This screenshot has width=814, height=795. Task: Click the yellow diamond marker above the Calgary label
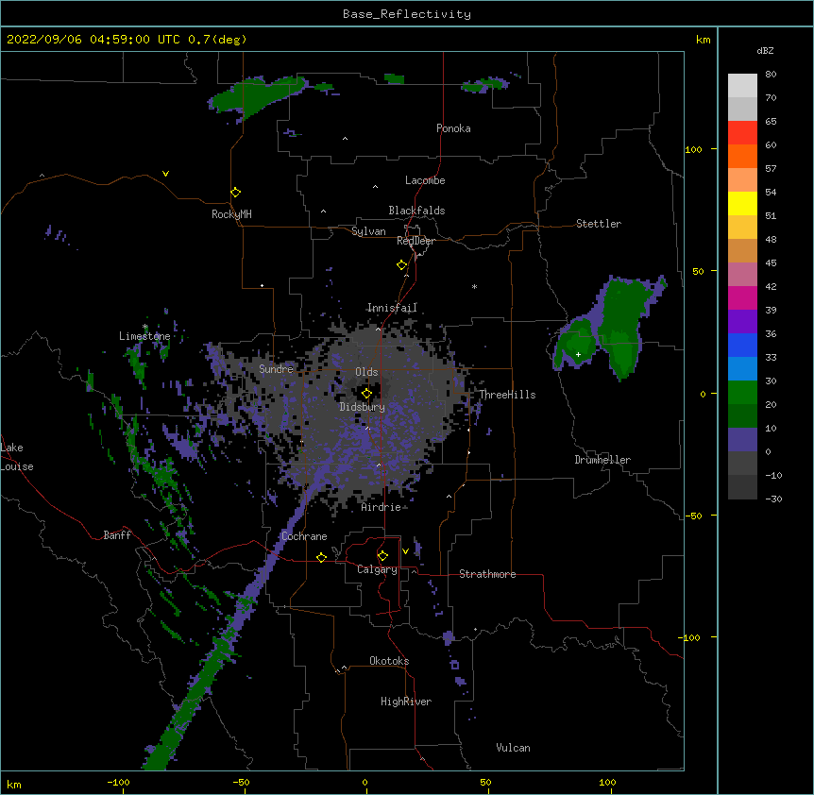coord(382,556)
